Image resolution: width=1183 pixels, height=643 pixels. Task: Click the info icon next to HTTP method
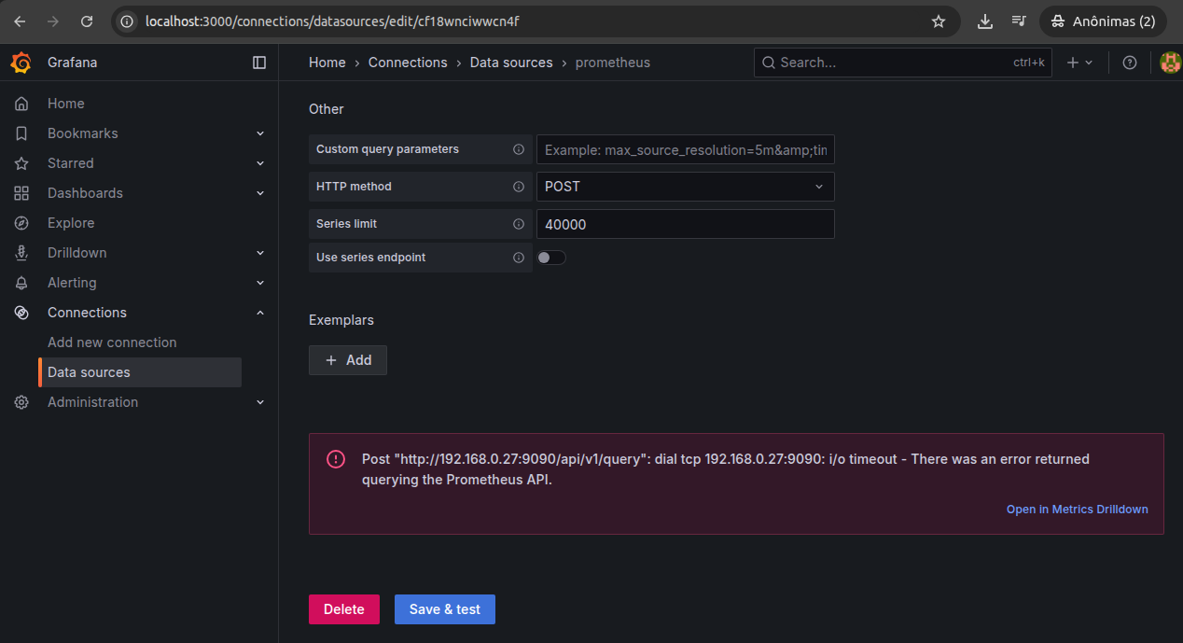click(x=519, y=187)
